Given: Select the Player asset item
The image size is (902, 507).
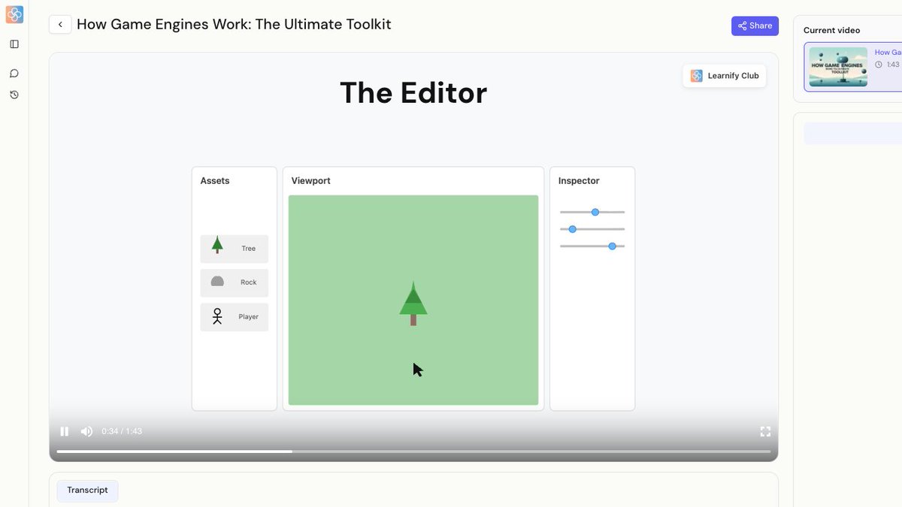Looking at the screenshot, I should tap(234, 317).
